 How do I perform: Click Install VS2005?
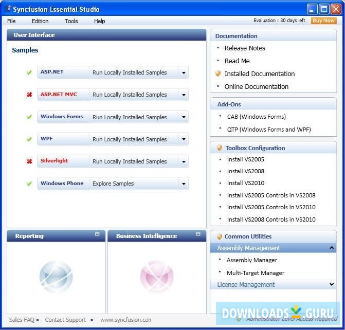pyautogui.click(x=246, y=159)
